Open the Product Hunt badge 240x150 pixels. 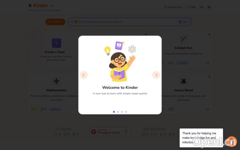(110, 132)
